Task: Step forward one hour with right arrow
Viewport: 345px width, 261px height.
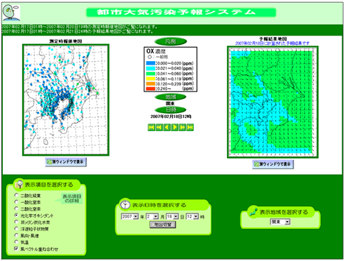Action: tap(174, 127)
